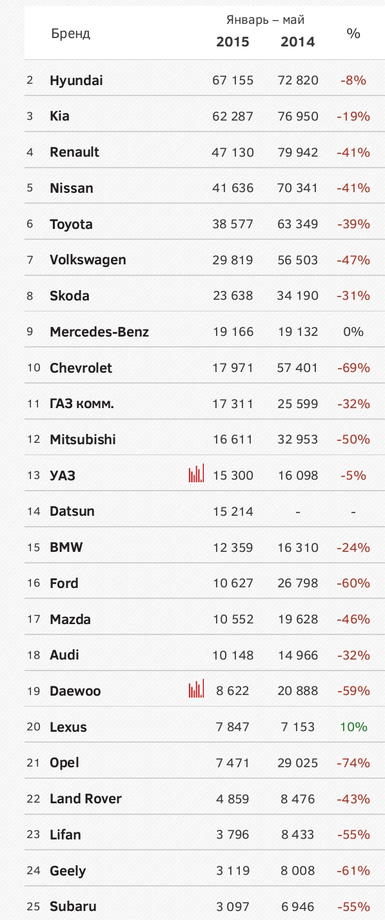Image resolution: width=385 pixels, height=920 pixels.
Task: Open the Kia brand link
Action: (59, 116)
